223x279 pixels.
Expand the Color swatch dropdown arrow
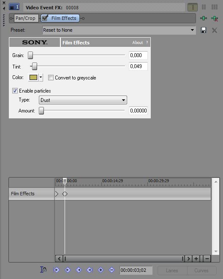41,77
